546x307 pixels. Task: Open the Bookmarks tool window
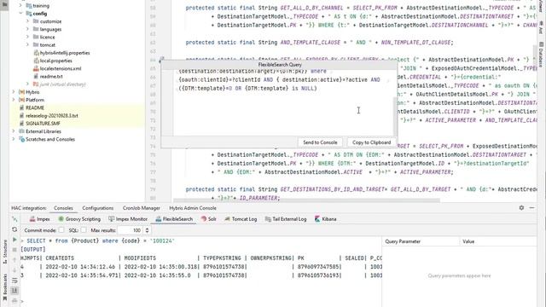[5, 287]
